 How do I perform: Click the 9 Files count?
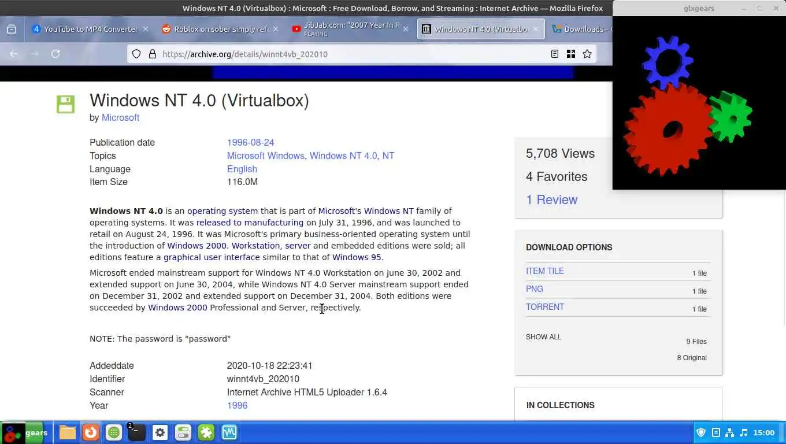(x=696, y=342)
